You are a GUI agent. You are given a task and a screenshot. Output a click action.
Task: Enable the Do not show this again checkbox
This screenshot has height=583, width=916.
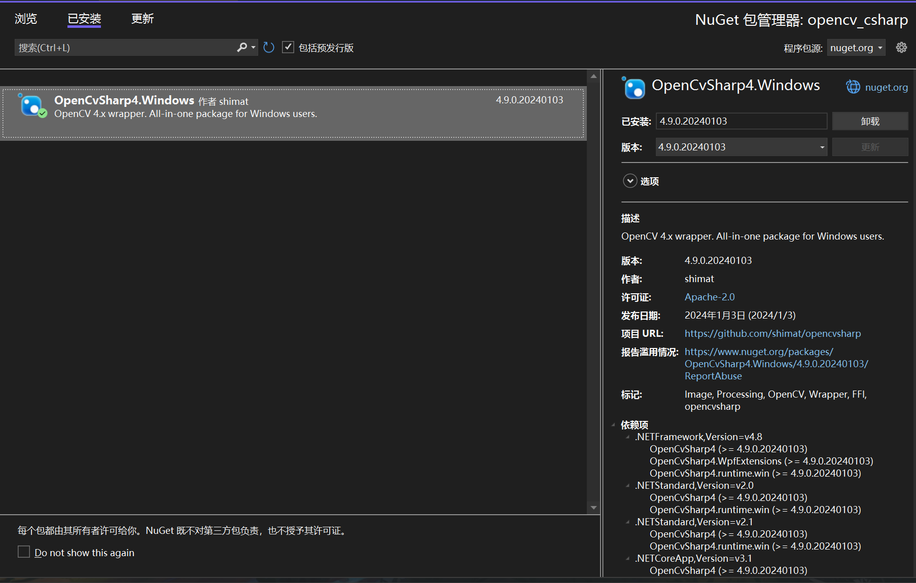point(23,552)
